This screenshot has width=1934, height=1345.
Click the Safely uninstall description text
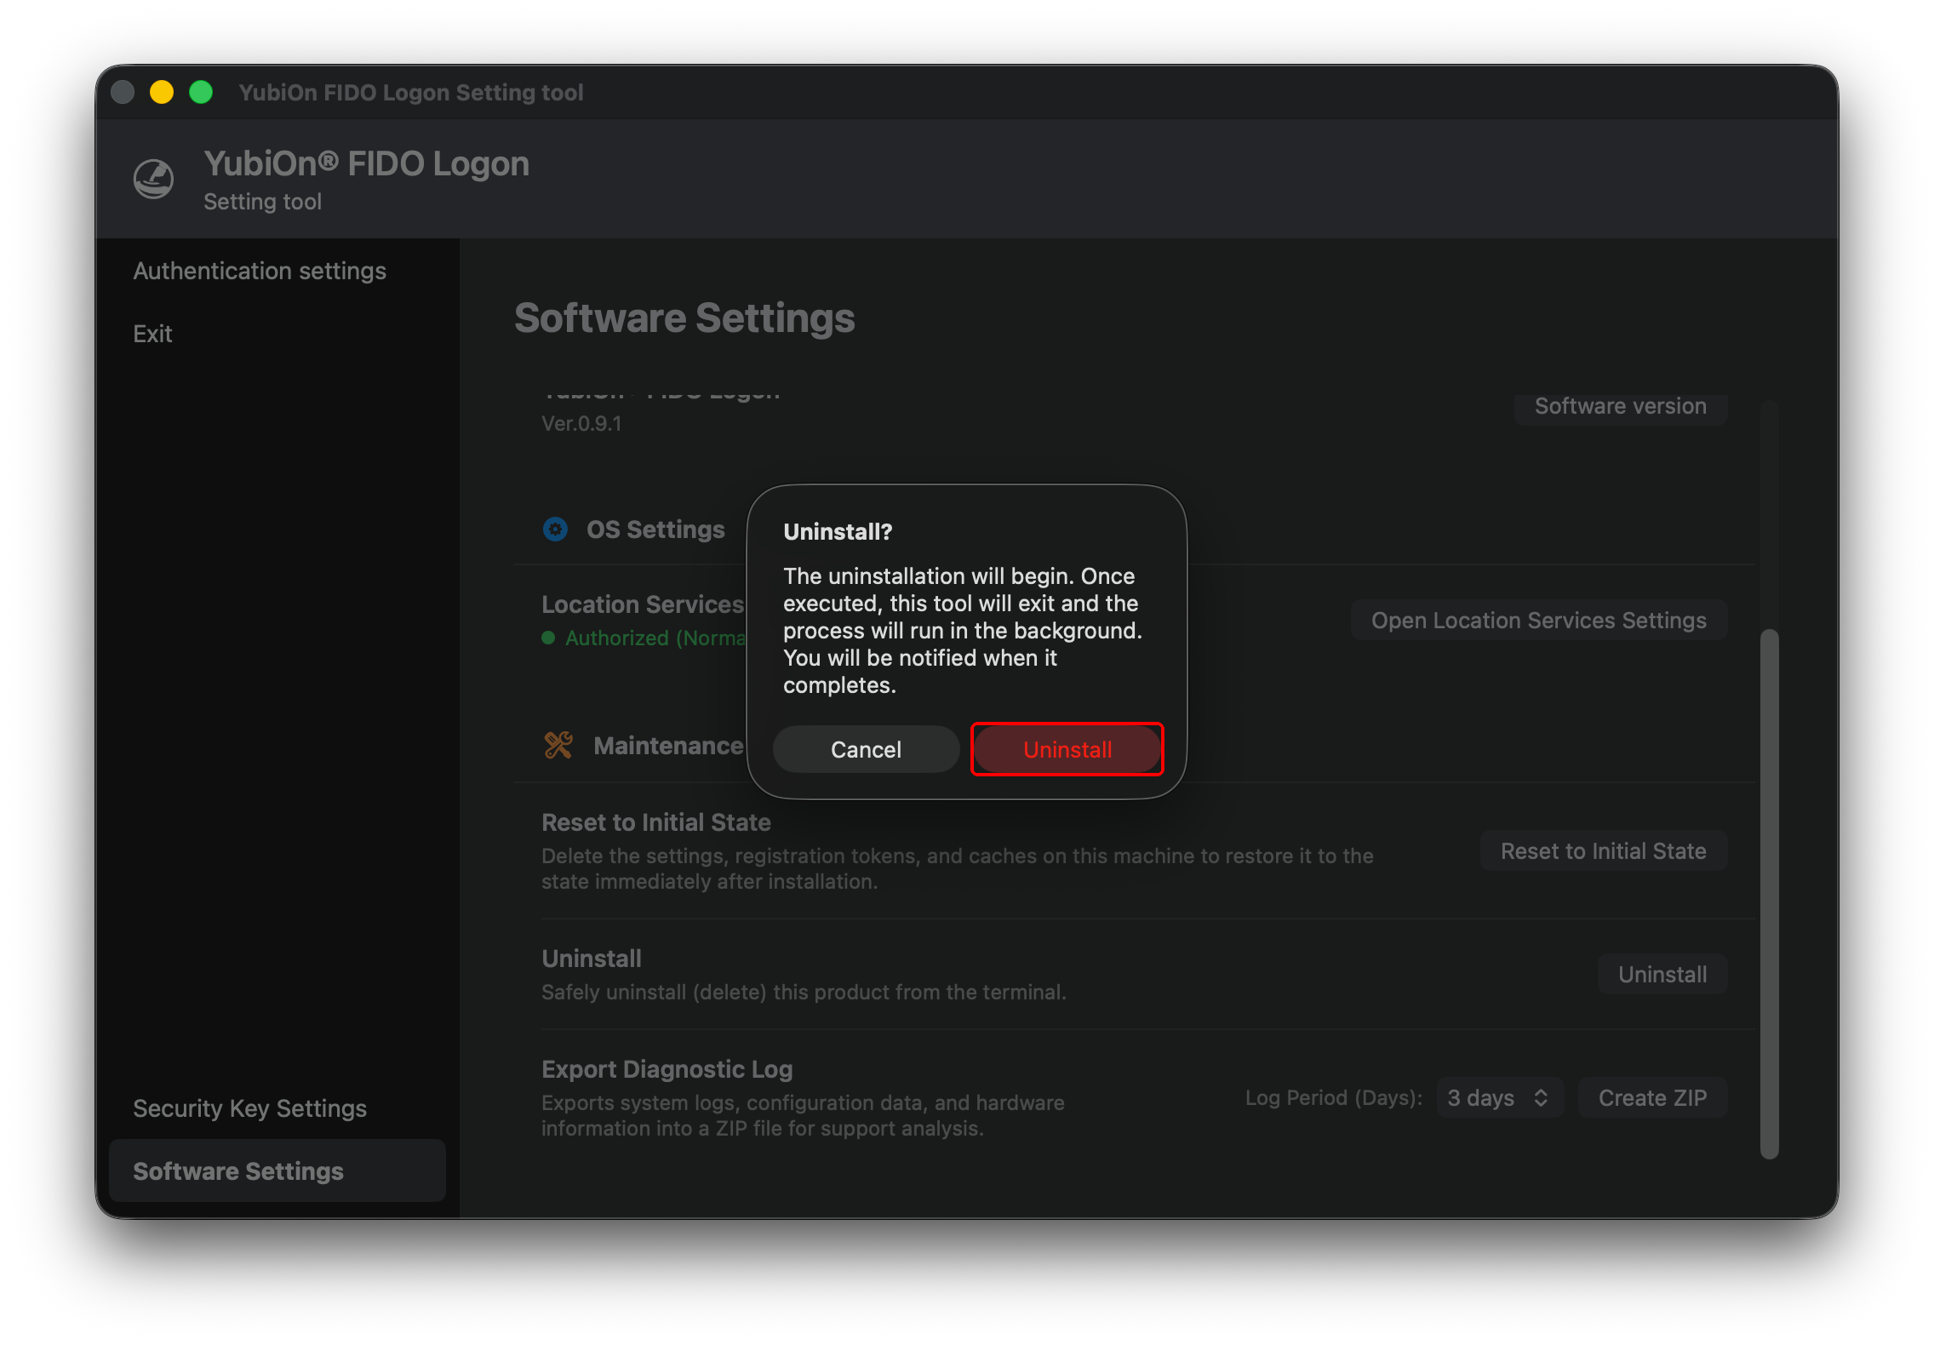[804, 993]
